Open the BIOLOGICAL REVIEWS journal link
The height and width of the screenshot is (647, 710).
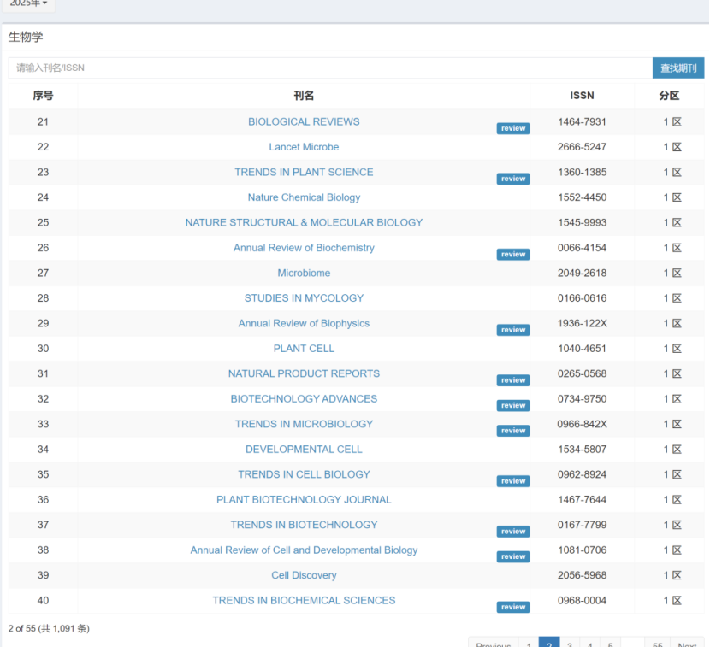(x=304, y=122)
